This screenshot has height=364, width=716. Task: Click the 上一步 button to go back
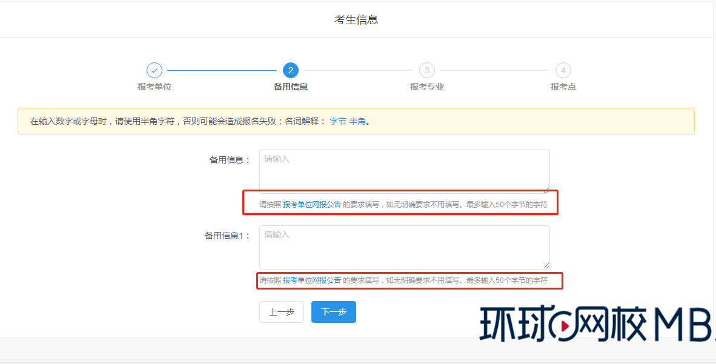[x=281, y=312]
